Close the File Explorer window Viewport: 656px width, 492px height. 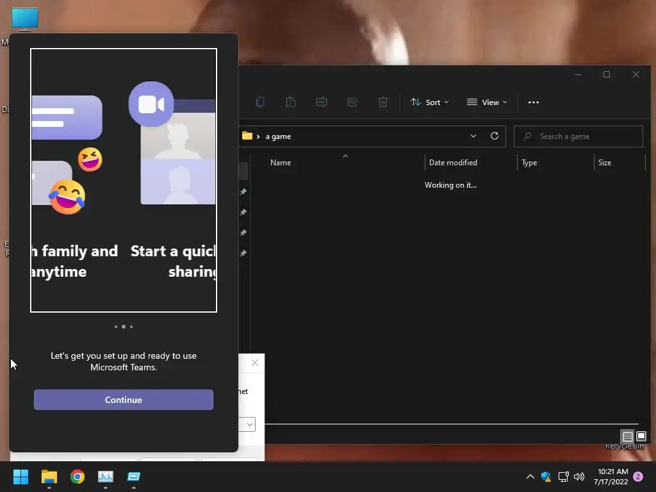pyautogui.click(x=636, y=74)
